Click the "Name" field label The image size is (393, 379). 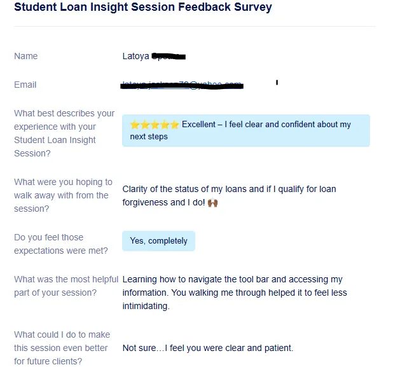(x=25, y=56)
